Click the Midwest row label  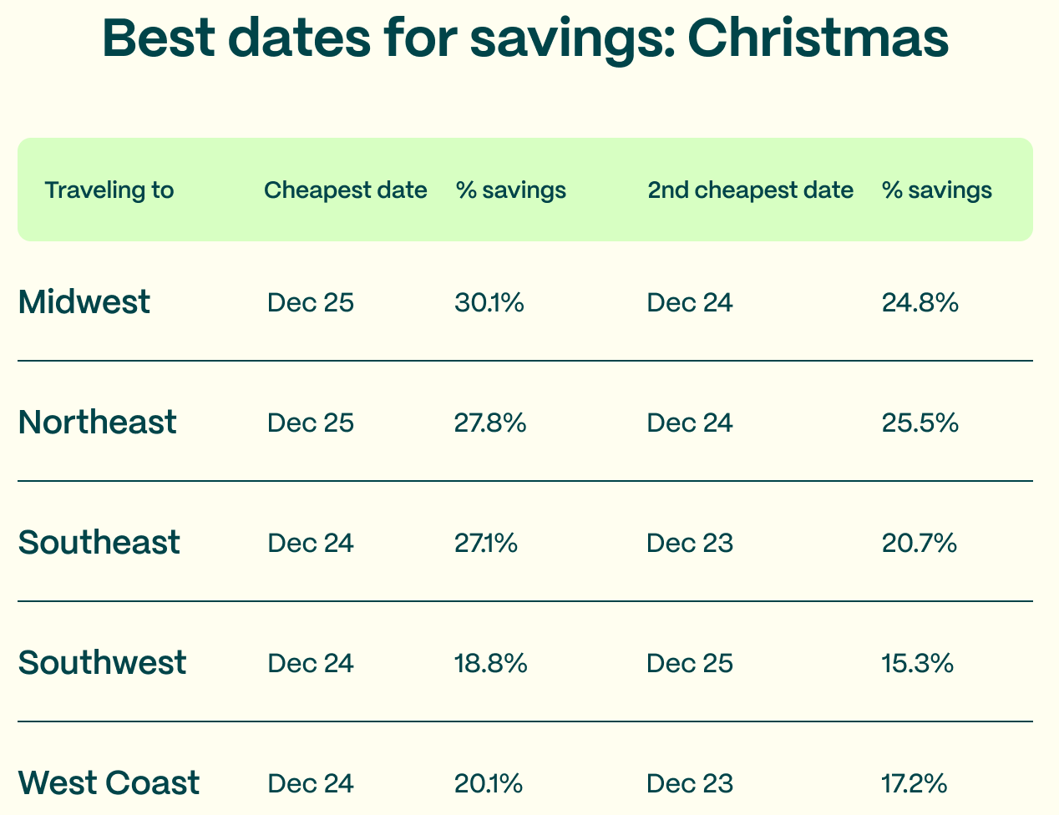(84, 302)
